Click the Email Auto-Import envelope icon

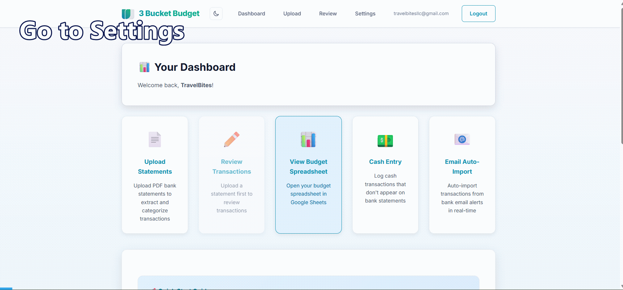pyautogui.click(x=462, y=139)
